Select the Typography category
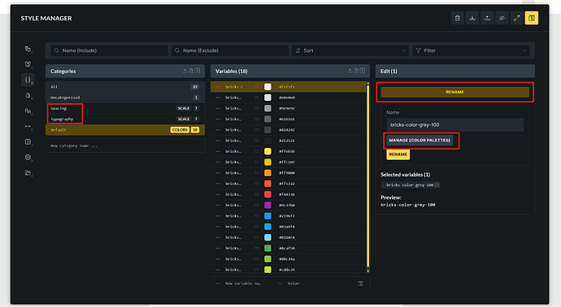The width and height of the screenshot is (561, 307). (125, 119)
